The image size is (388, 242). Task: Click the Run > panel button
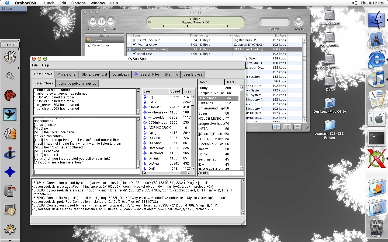10,45
